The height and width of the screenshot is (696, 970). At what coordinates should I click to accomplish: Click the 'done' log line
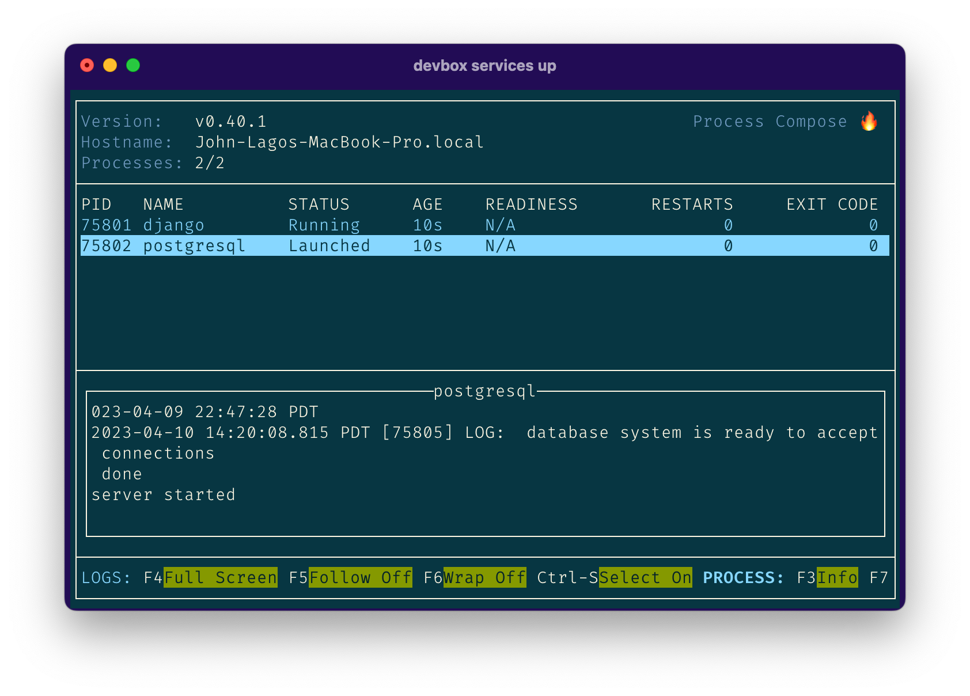point(122,474)
